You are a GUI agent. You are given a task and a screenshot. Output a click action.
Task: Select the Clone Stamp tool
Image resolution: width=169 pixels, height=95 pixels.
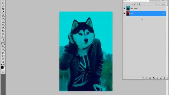coord(3,22)
